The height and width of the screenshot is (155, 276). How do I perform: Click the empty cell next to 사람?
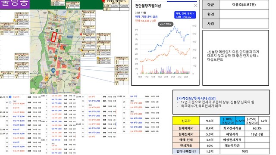[244, 24]
